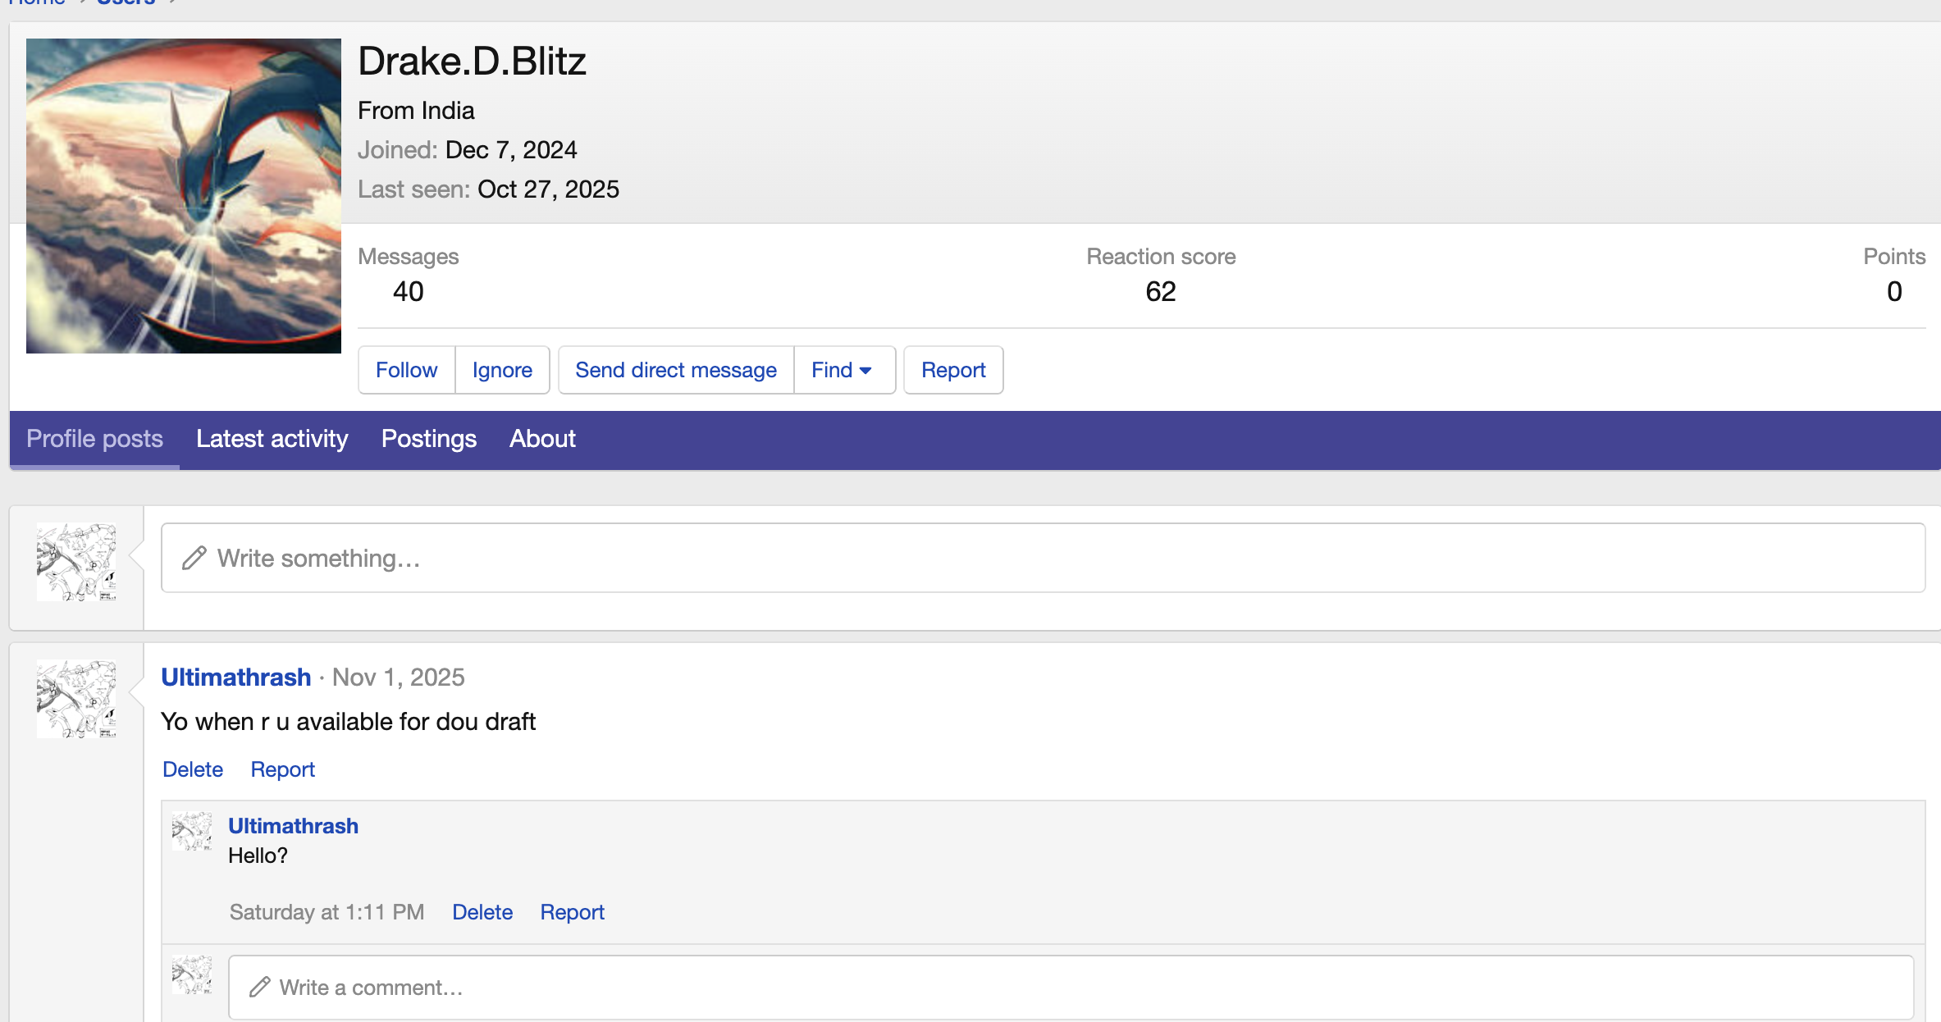Click your avatar beside the Write something box
The width and height of the screenshot is (1941, 1022).
tap(76, 562)
